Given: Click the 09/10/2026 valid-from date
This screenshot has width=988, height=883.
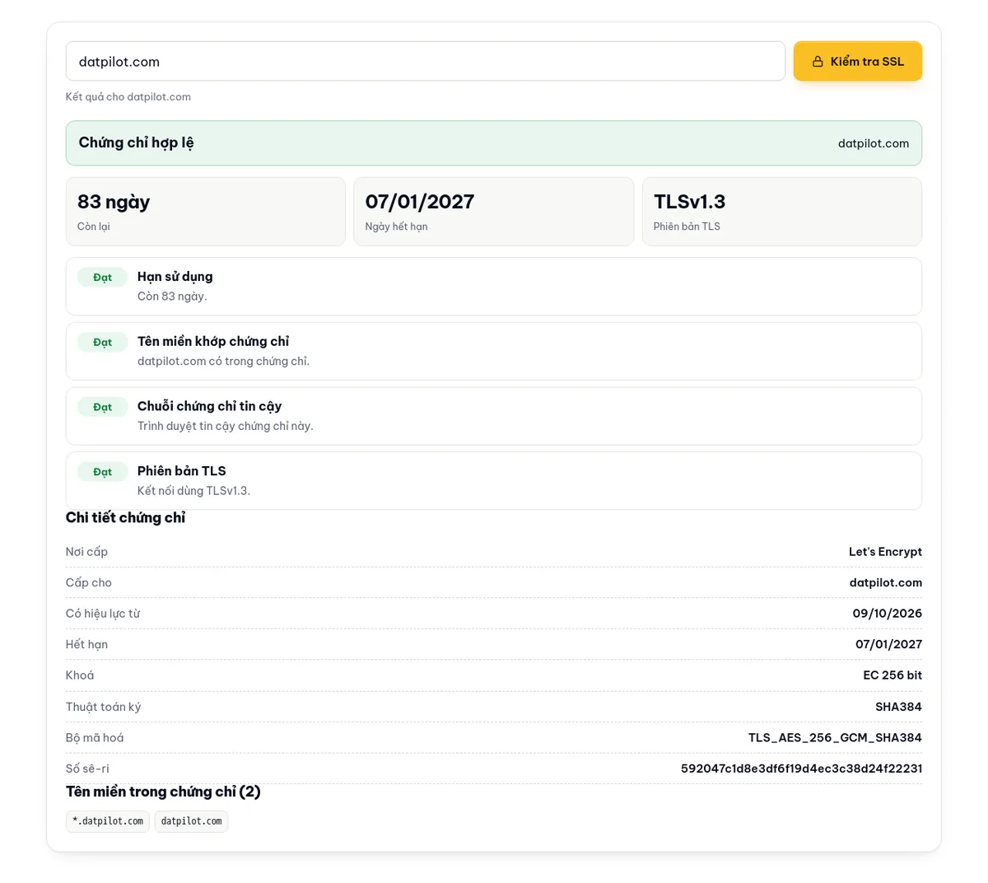Looking at the screenshot, I should tap(888, 614).
